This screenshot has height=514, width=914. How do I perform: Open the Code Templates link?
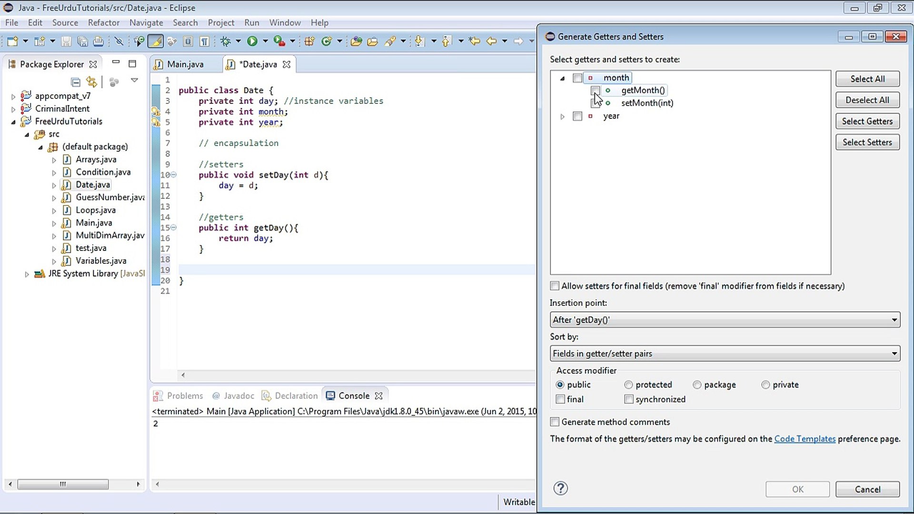[x=805, y=439]
